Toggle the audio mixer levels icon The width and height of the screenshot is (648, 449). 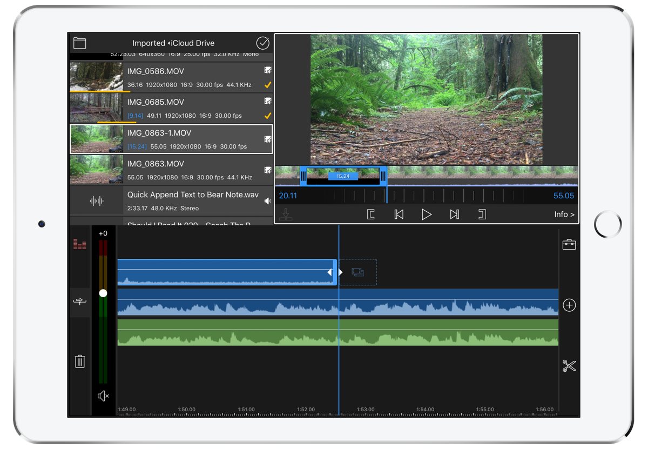80,244
